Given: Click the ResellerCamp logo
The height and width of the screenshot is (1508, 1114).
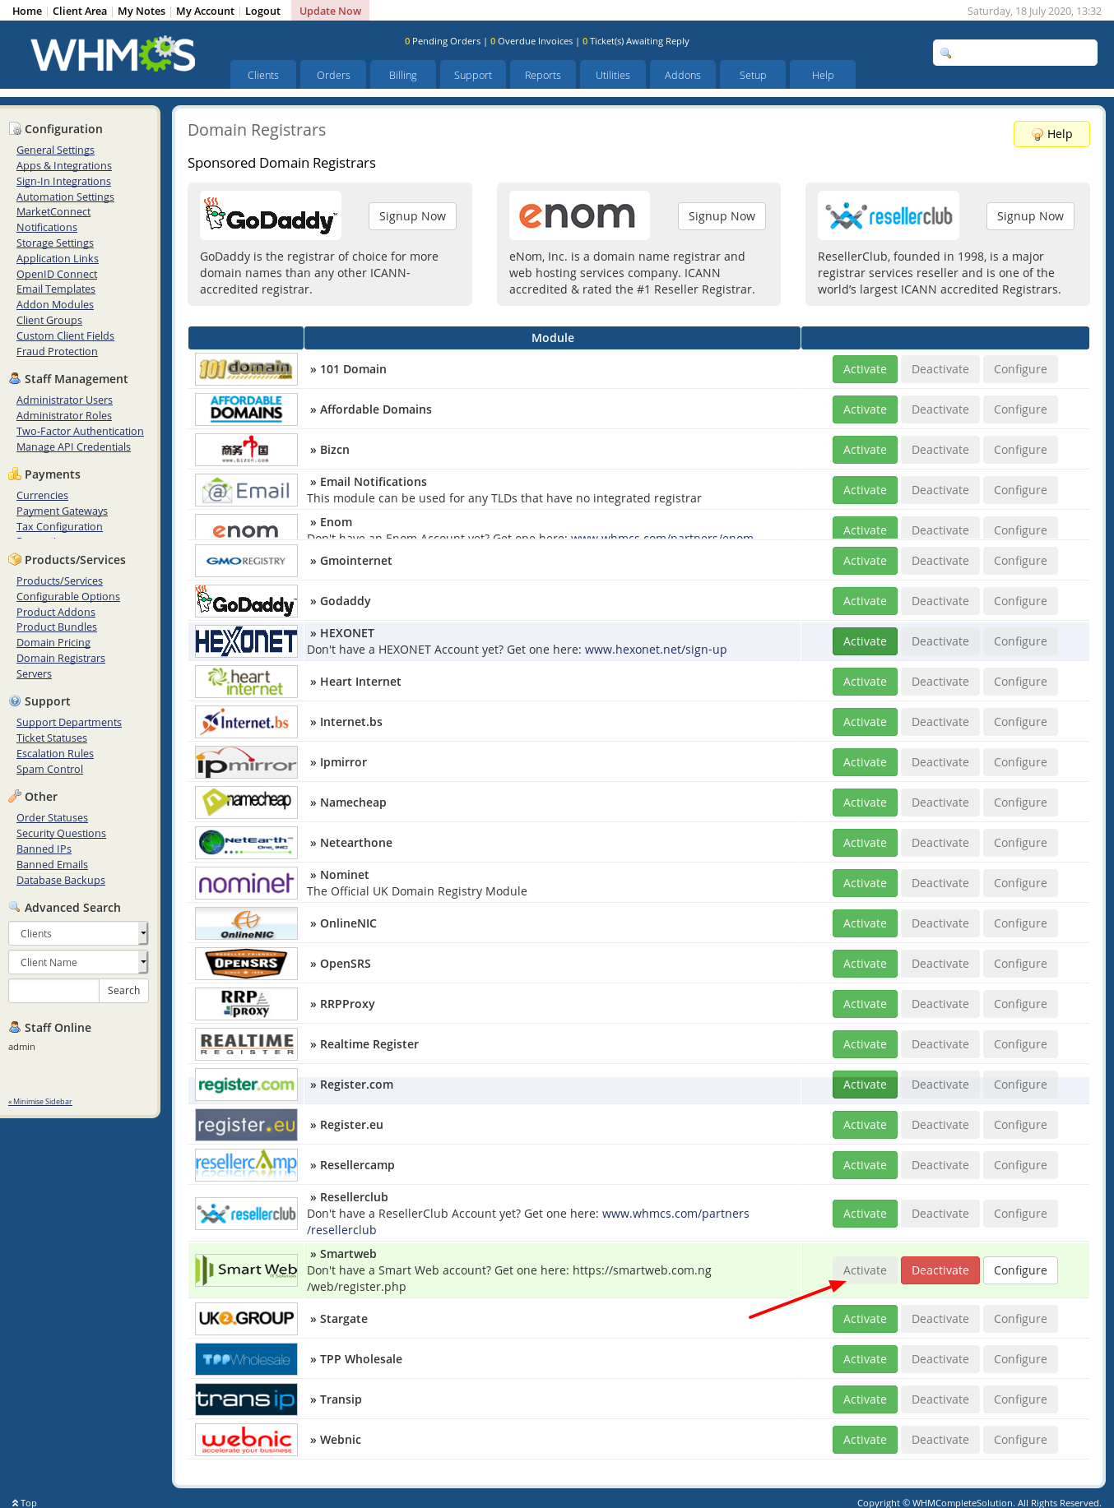Looking at the screenshot, I should point(246,1165).
